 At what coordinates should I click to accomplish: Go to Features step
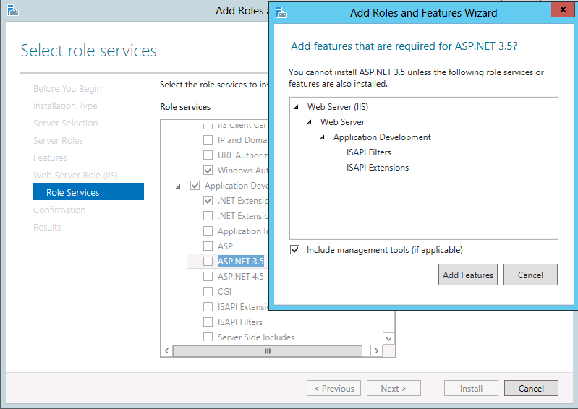(x=50, y=158)
